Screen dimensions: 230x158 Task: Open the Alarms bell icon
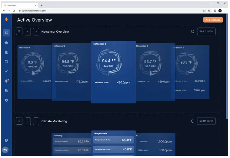click(6, 81)
